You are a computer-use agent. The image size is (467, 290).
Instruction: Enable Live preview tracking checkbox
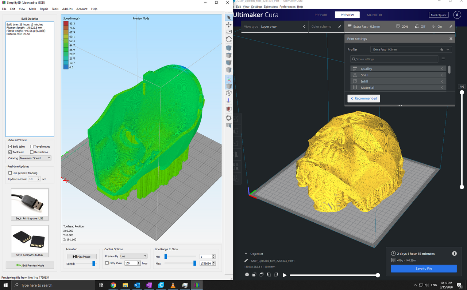point(10,173)
